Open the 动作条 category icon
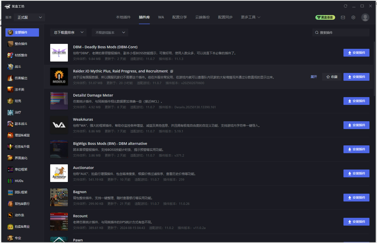Screen dimensions: 377x243 (10, 215)
